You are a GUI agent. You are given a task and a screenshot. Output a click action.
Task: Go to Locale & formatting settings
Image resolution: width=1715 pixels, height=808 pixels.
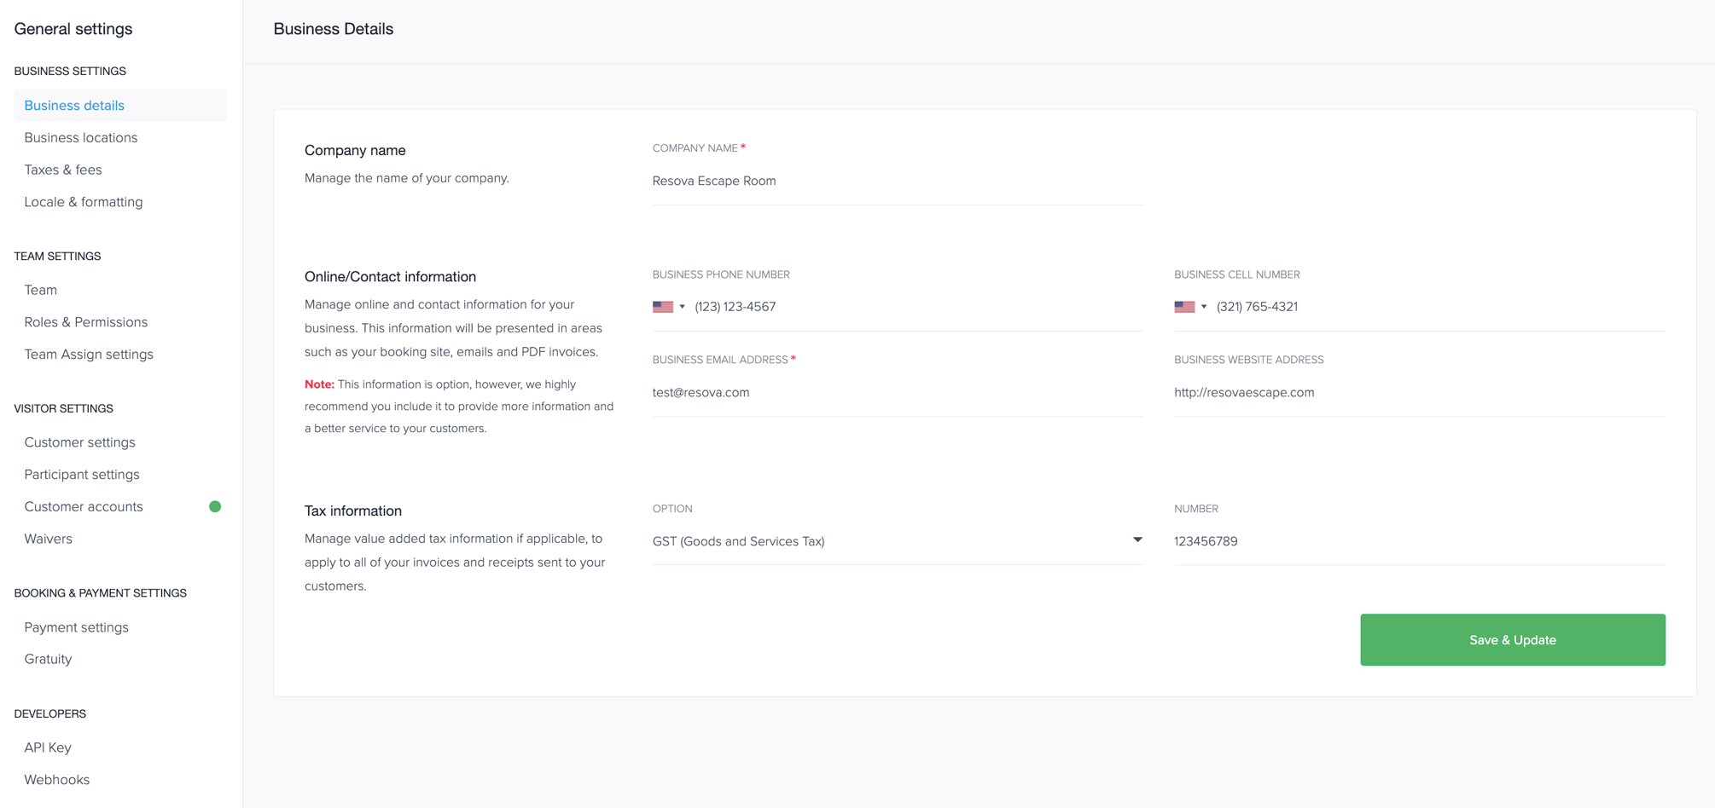tap(84, 202)
